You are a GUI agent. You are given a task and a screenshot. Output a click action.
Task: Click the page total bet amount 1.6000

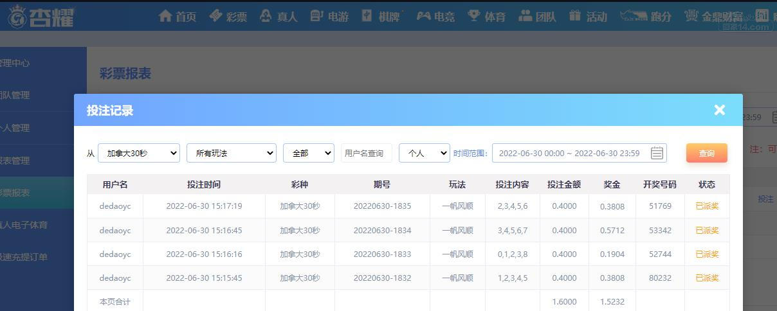point(564,301)
